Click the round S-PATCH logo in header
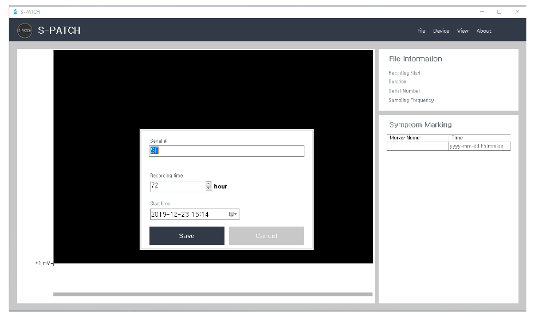Image resolution: width=540 pixels, height=317 pixels. pyautogui.click(x=25, y=31)
